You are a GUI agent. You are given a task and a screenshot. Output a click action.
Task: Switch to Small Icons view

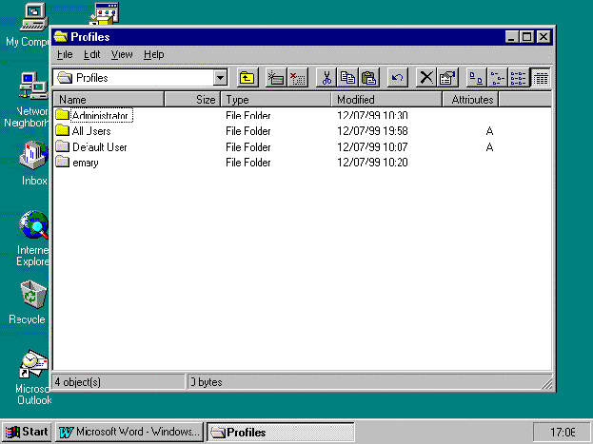click(x=497, y=78)
